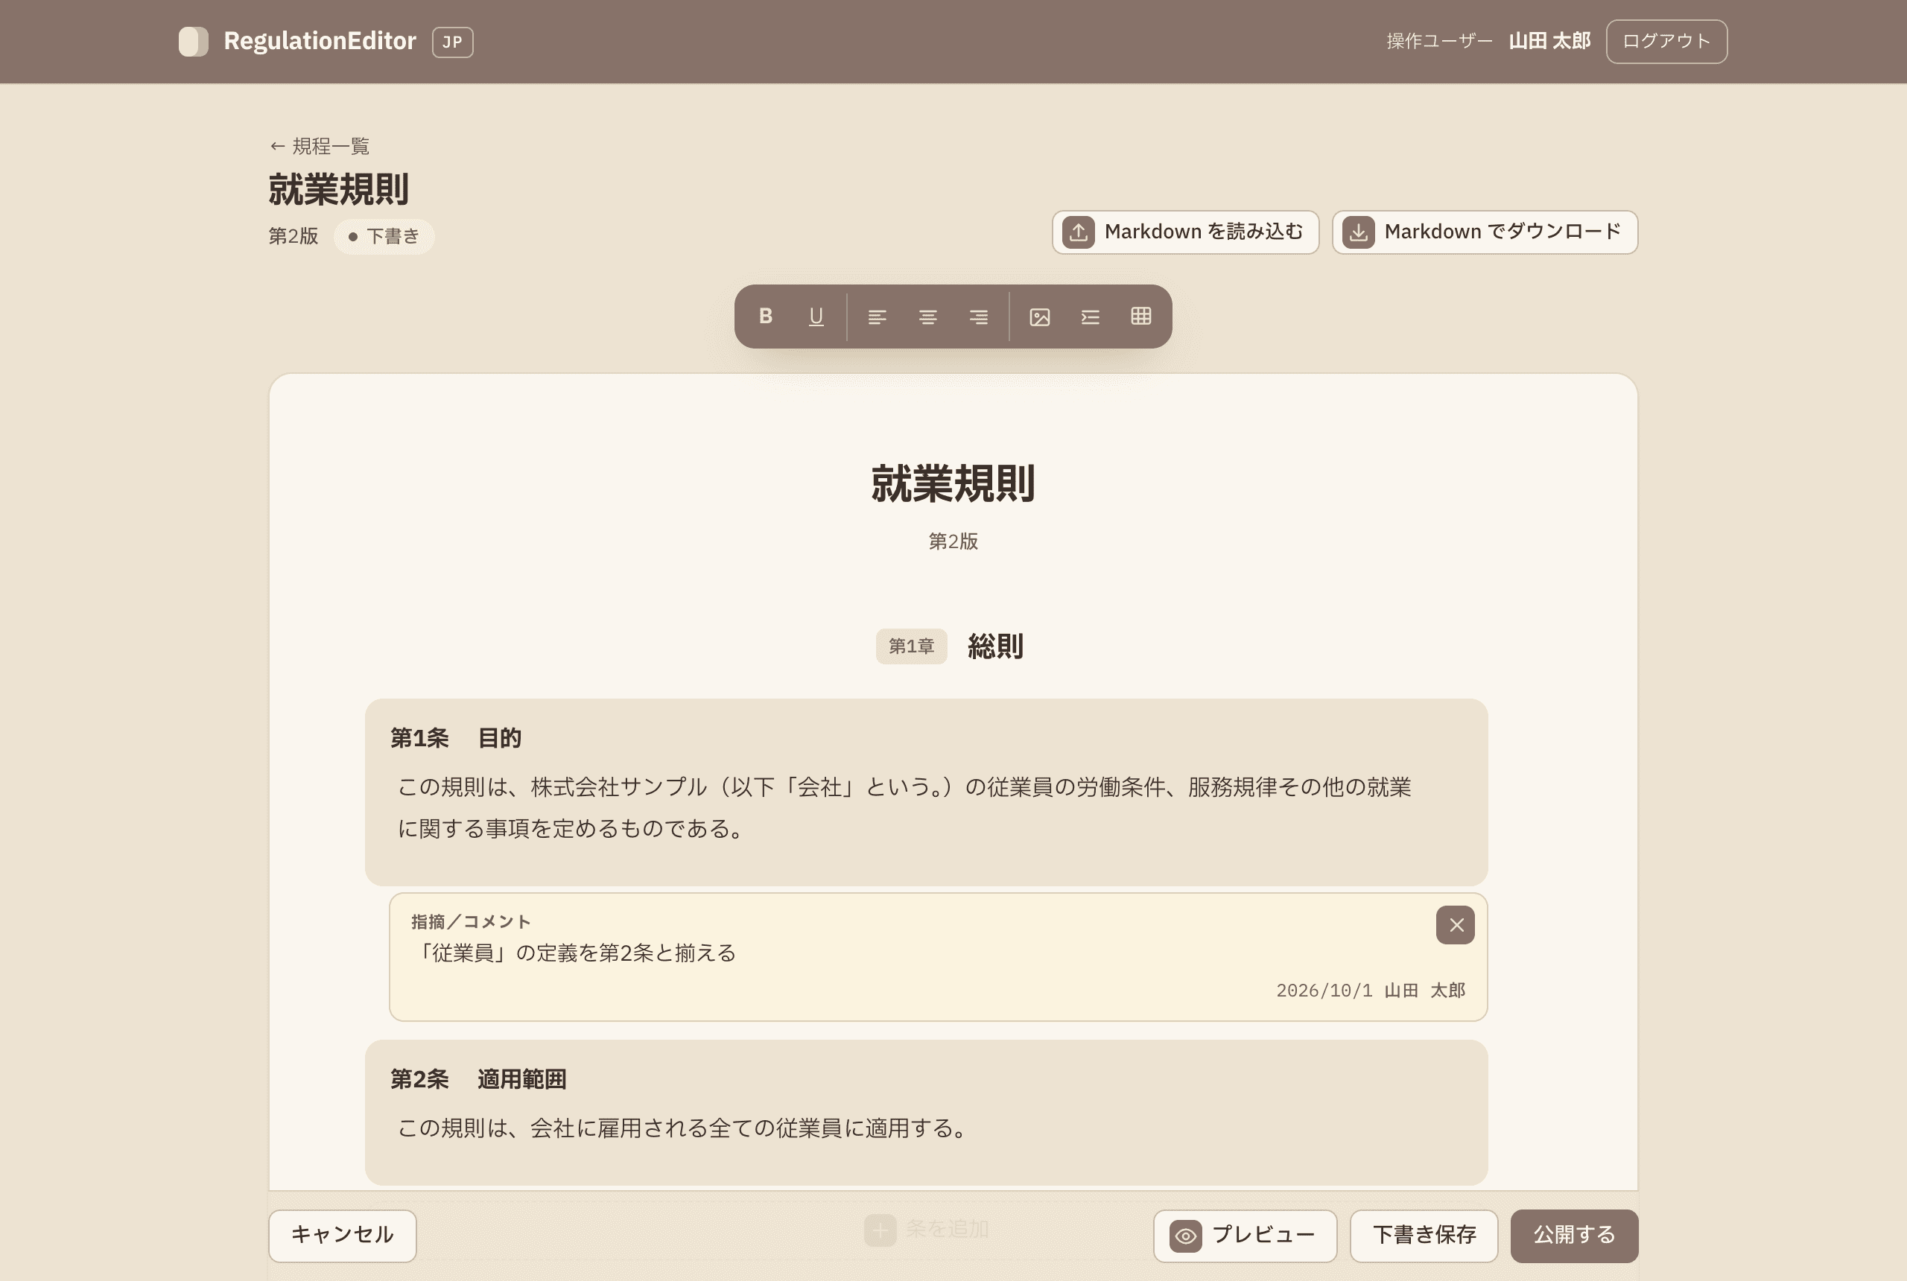Screen dimensions: 1907x1281
Task: Click into the 第1条 body text
Action: tap(904, 807)
